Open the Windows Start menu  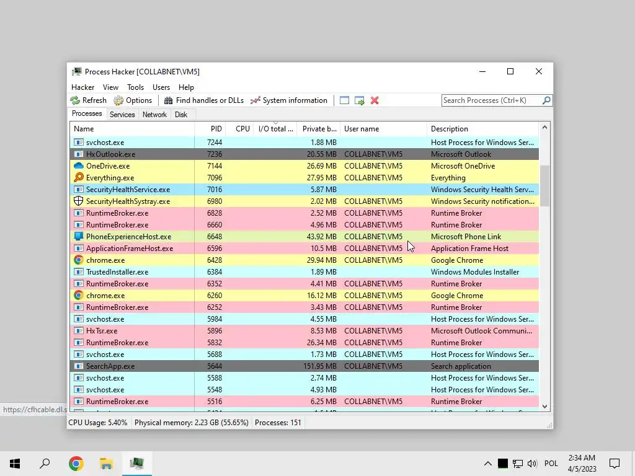click(15, 464)
